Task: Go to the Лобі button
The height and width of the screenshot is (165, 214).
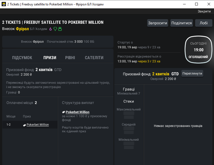Action: pos(204,23)
